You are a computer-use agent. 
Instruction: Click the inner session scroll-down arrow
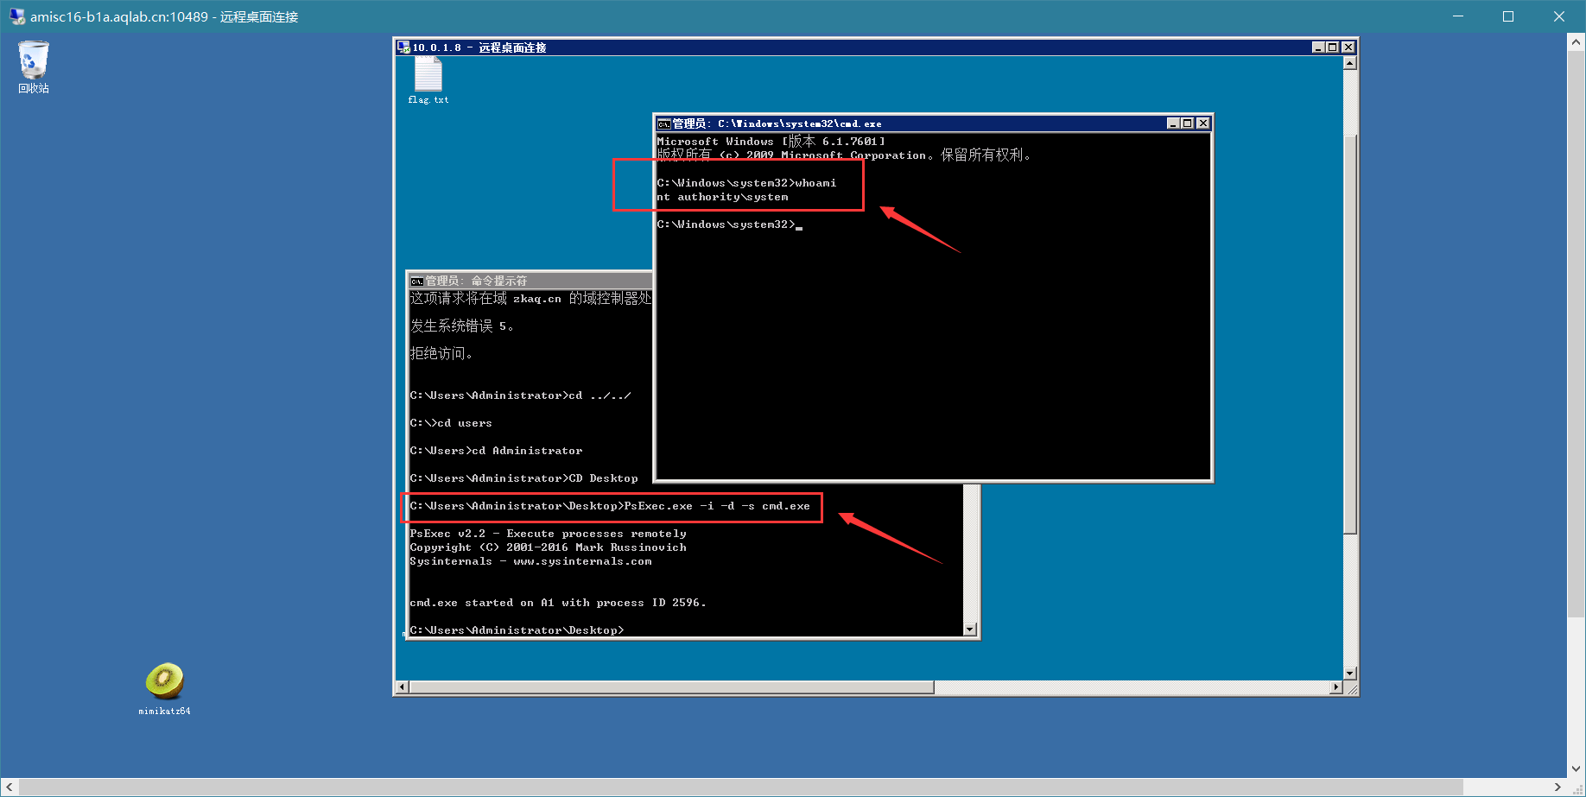click(x=1350, y=674)
